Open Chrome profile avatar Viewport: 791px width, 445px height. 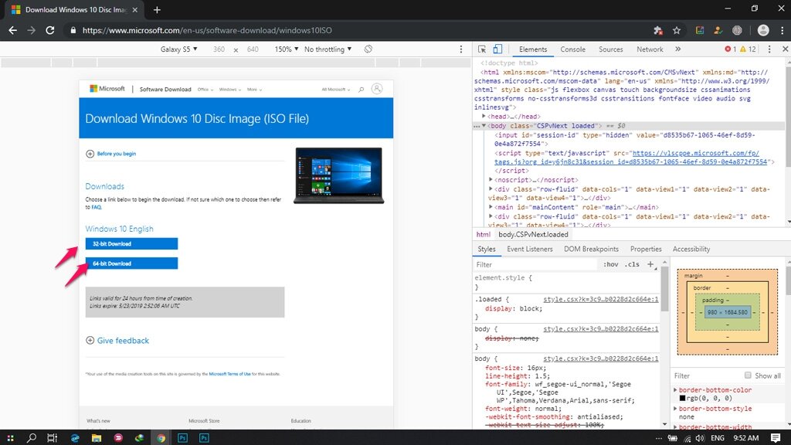coord(763,30)
